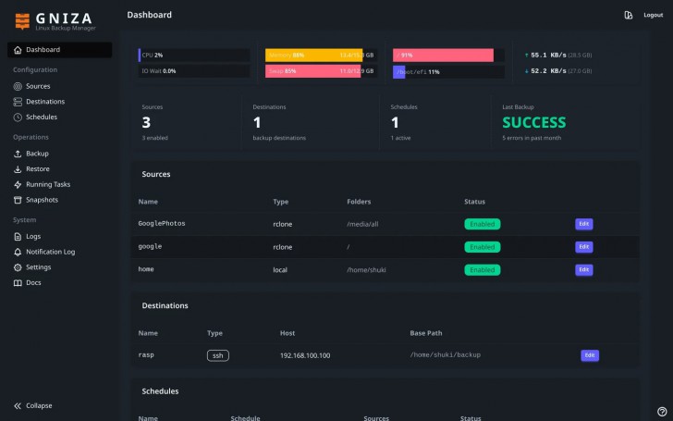Click the root disk 91% usage bar
The width and height of the screenshot is (673, 421).
point(448,56)
